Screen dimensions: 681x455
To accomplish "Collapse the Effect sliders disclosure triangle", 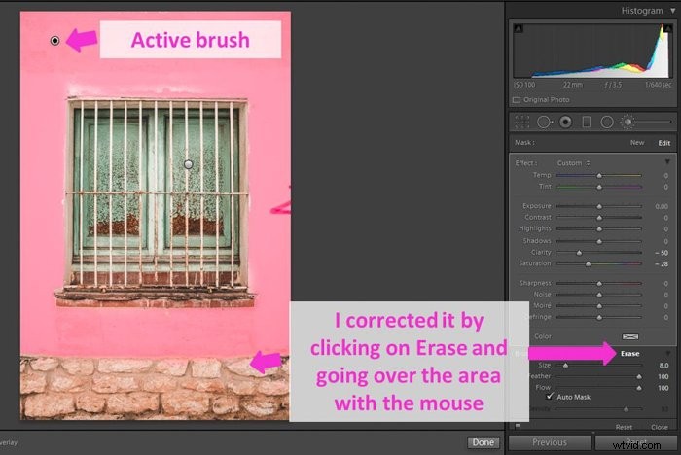I will [x=667, y=162].
